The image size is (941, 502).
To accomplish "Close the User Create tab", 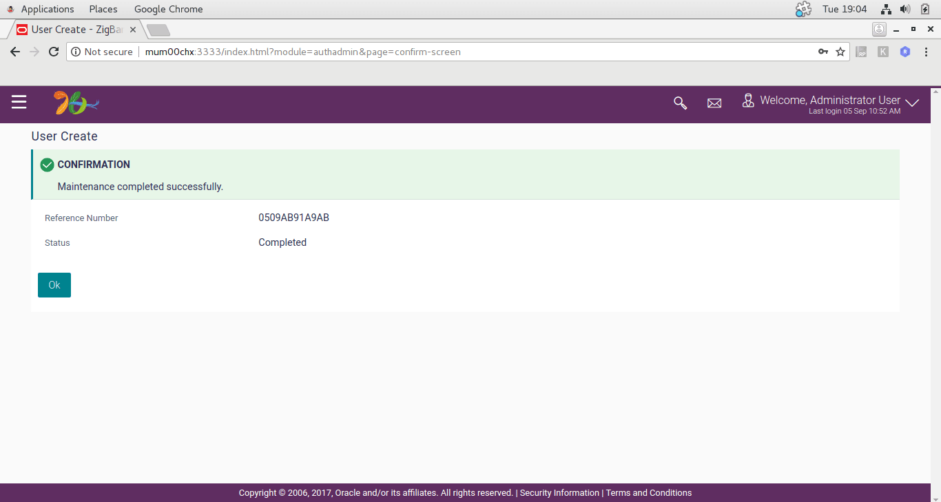I will pos(133,30).
